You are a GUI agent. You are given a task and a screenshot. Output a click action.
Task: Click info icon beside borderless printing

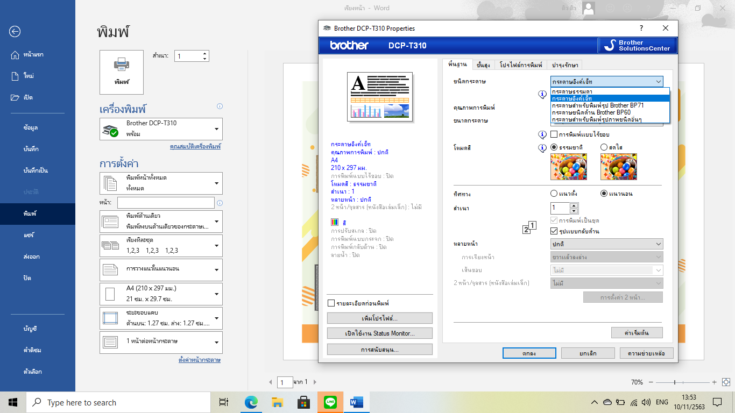543,134
